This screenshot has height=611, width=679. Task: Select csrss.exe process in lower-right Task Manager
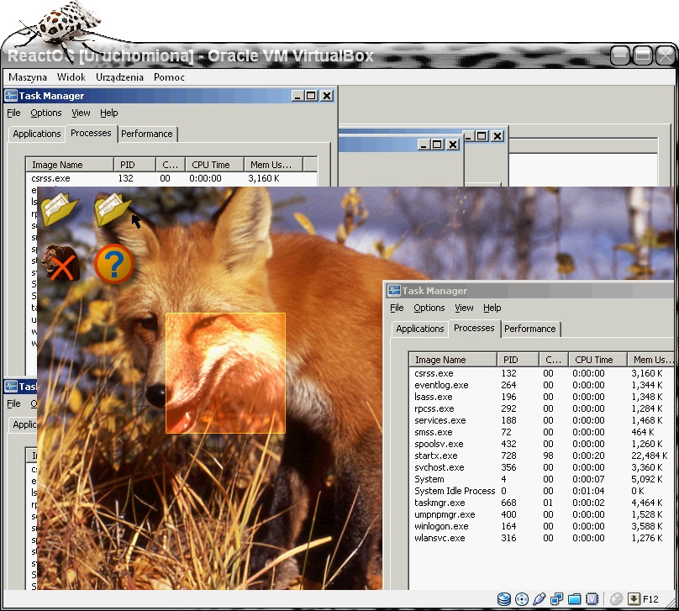pos(541,373)
